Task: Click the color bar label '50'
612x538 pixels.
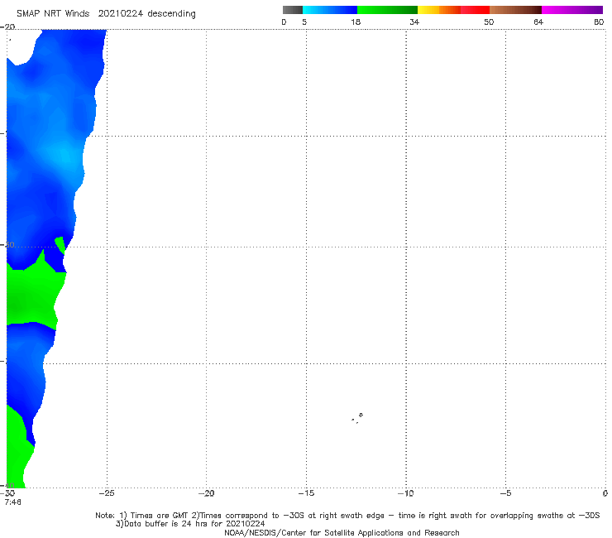Action: (489, 22)
